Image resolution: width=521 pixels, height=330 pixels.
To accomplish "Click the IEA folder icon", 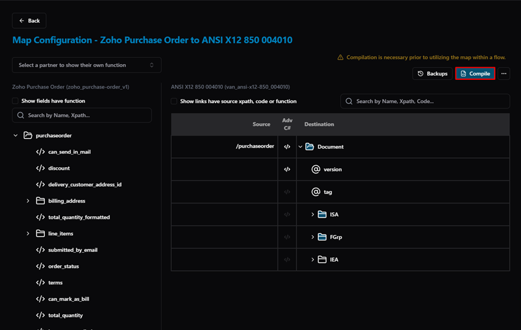I will [x=322, y=260].
